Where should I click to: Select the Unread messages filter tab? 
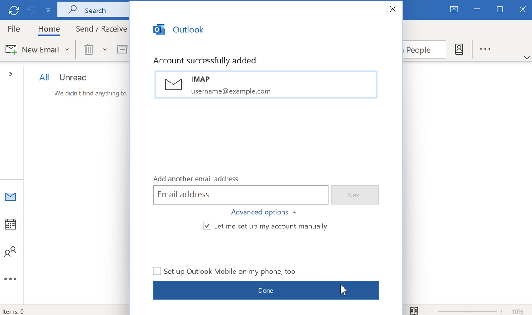tap(73, 78)
